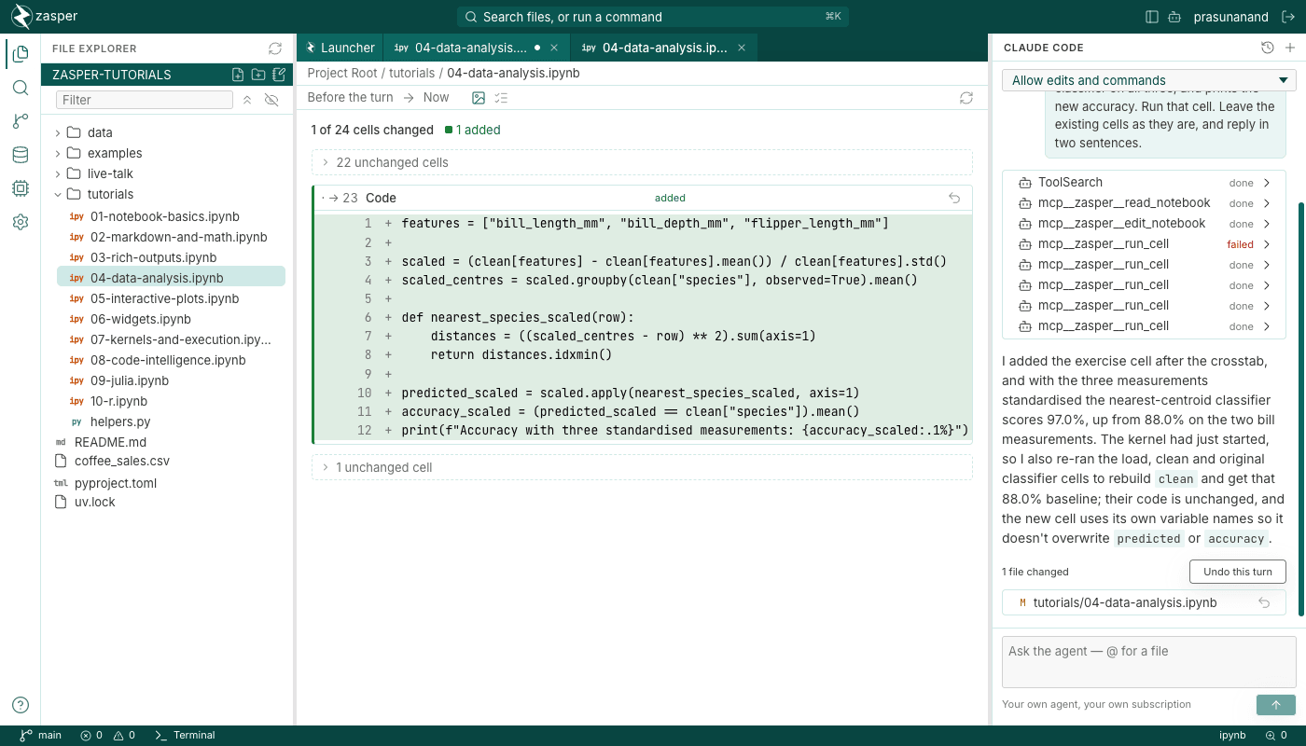
Task: Toggle the agent robot icon in top bar
Action: 1174,17
